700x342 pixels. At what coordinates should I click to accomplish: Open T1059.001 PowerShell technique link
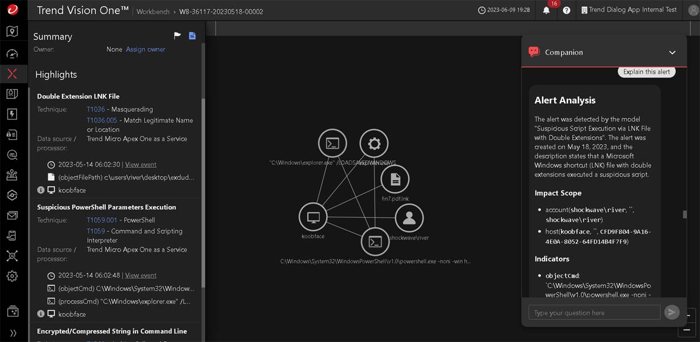coord(101,220)
